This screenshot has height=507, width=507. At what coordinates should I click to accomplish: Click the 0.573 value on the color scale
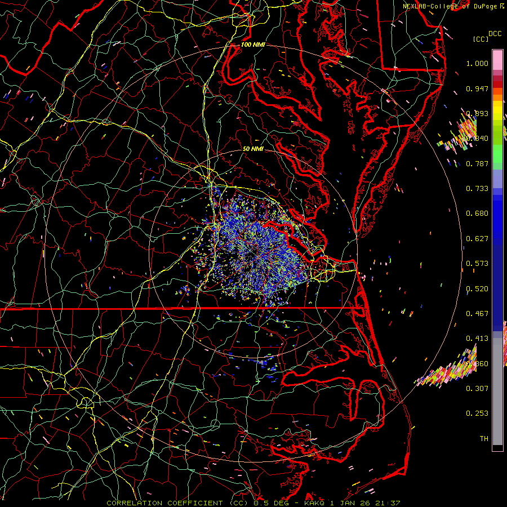click(x=477, y=264)
